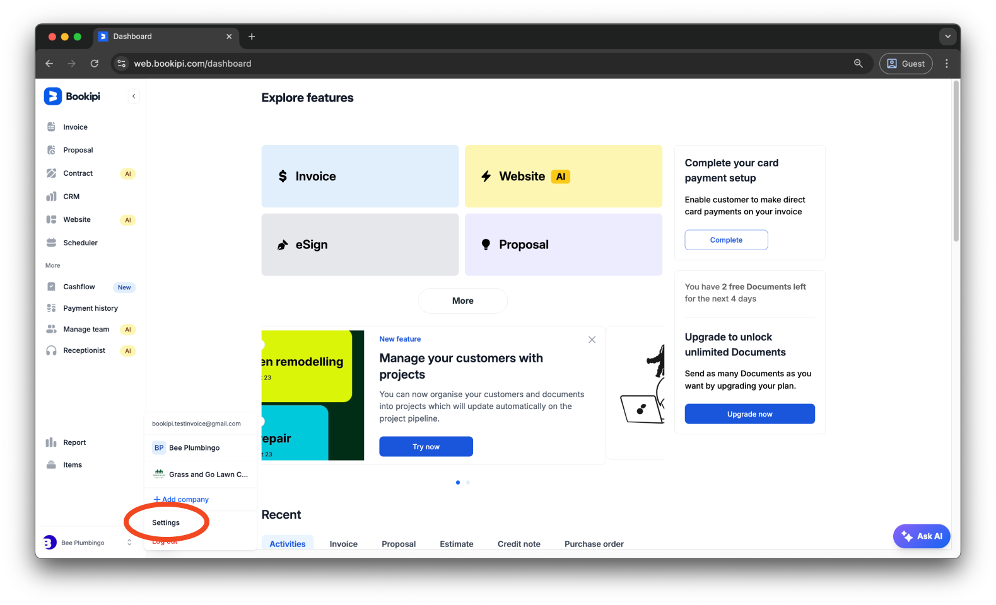Screen dimensions: 996x605
Task: View Payment history
Action: [90, 308]
